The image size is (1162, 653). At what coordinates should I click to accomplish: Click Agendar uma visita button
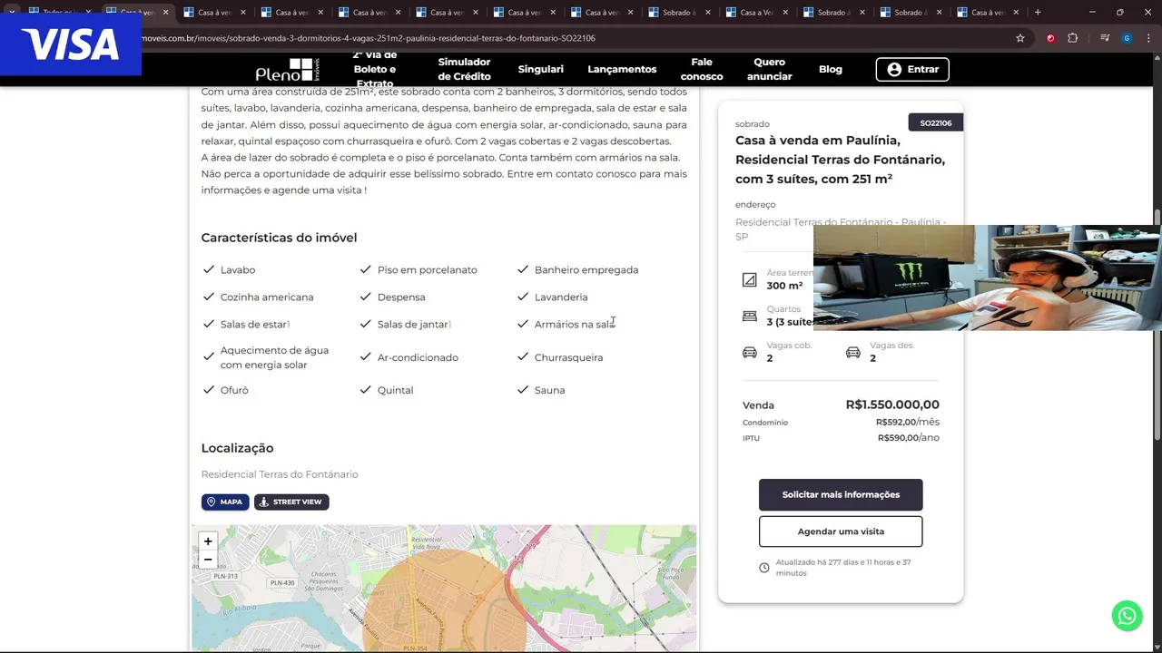(x=841, y=531)
